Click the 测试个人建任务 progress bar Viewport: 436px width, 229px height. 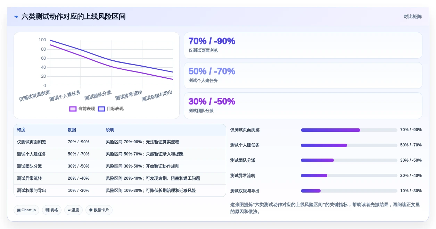point(349,145)
